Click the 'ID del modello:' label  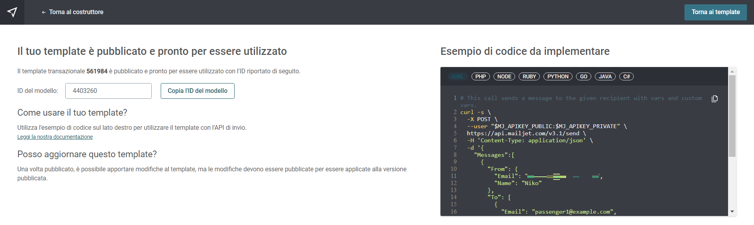click(x=38, y=91)
